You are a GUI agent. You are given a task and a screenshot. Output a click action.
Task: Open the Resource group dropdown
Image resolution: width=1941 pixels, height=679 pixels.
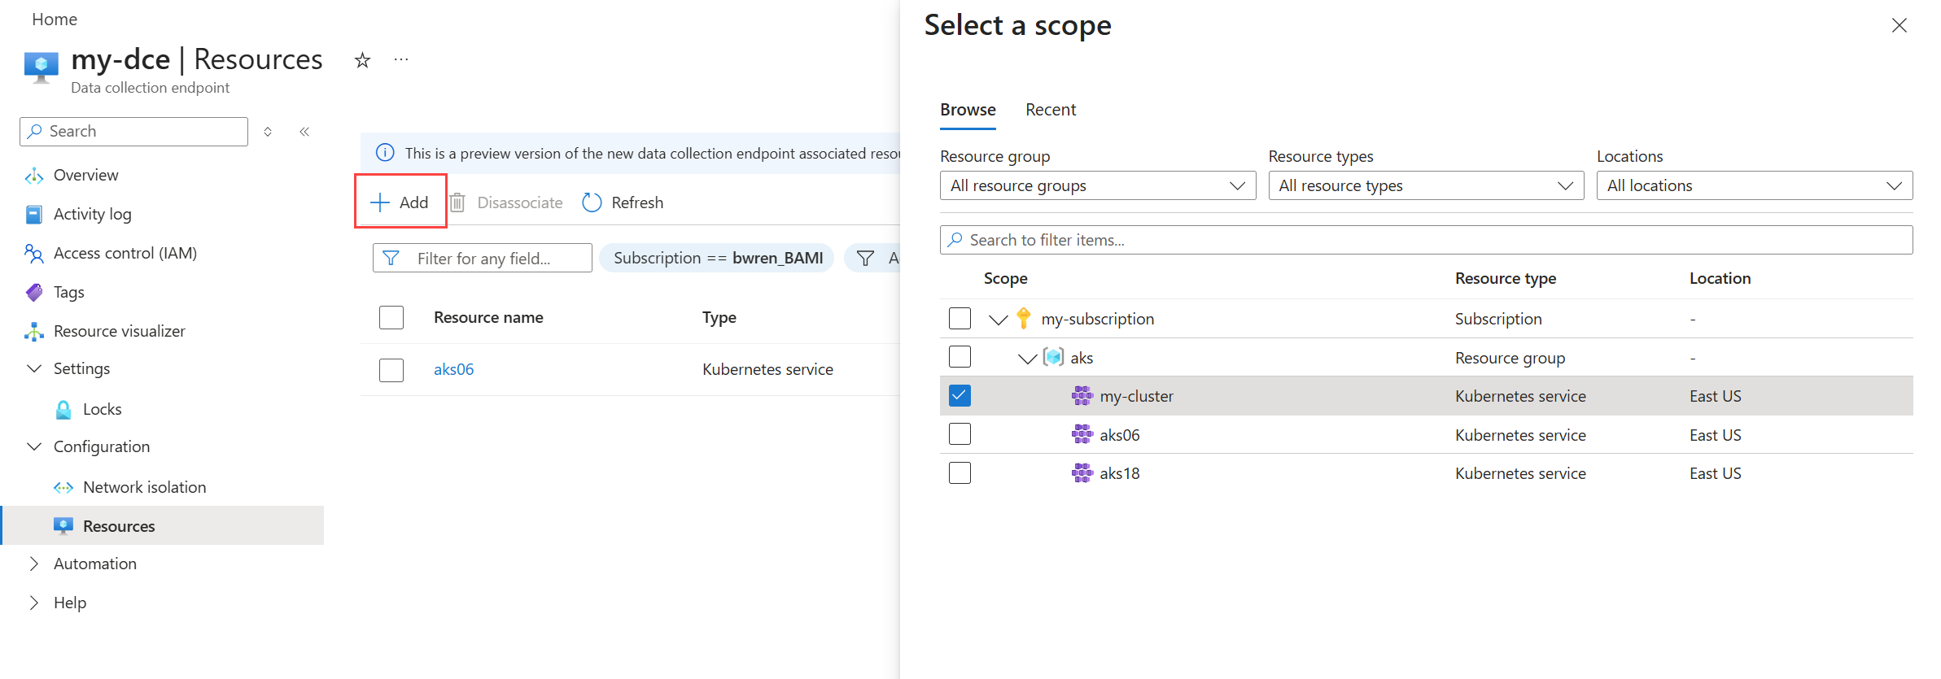pos(1097,185)
